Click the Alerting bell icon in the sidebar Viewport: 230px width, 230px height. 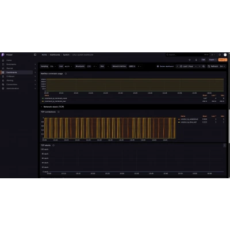[x=3, y=80]
